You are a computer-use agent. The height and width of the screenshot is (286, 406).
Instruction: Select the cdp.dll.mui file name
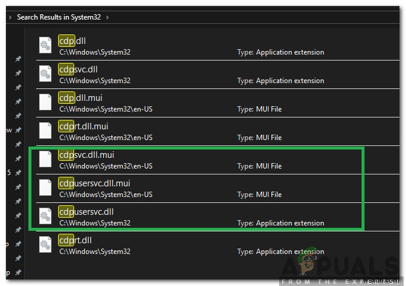coord(81,98)
